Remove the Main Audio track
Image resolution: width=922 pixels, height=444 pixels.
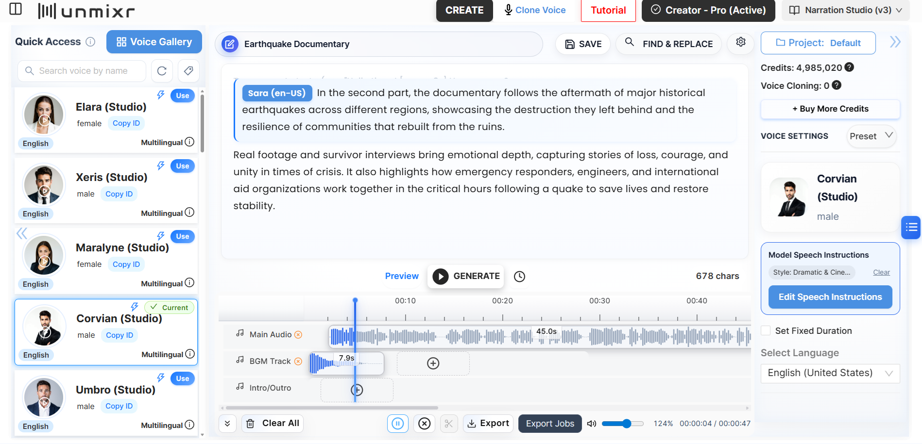tap(298, 335)
